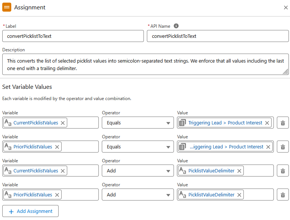Clear PicklistValueDelimiter in third row

pyautogui.click(x=239, y=171)
